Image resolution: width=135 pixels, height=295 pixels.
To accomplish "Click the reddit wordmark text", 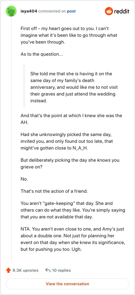I will click(x=122, y=11).
